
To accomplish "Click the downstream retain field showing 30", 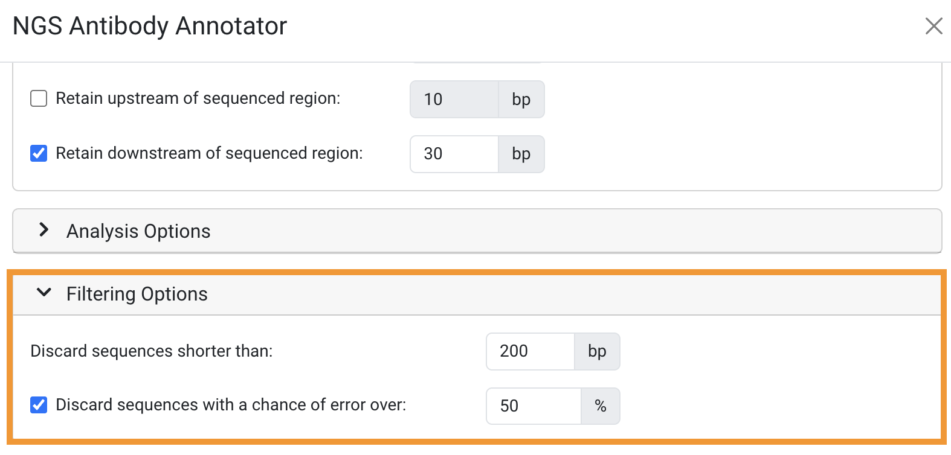I will (x=454, y=154).
